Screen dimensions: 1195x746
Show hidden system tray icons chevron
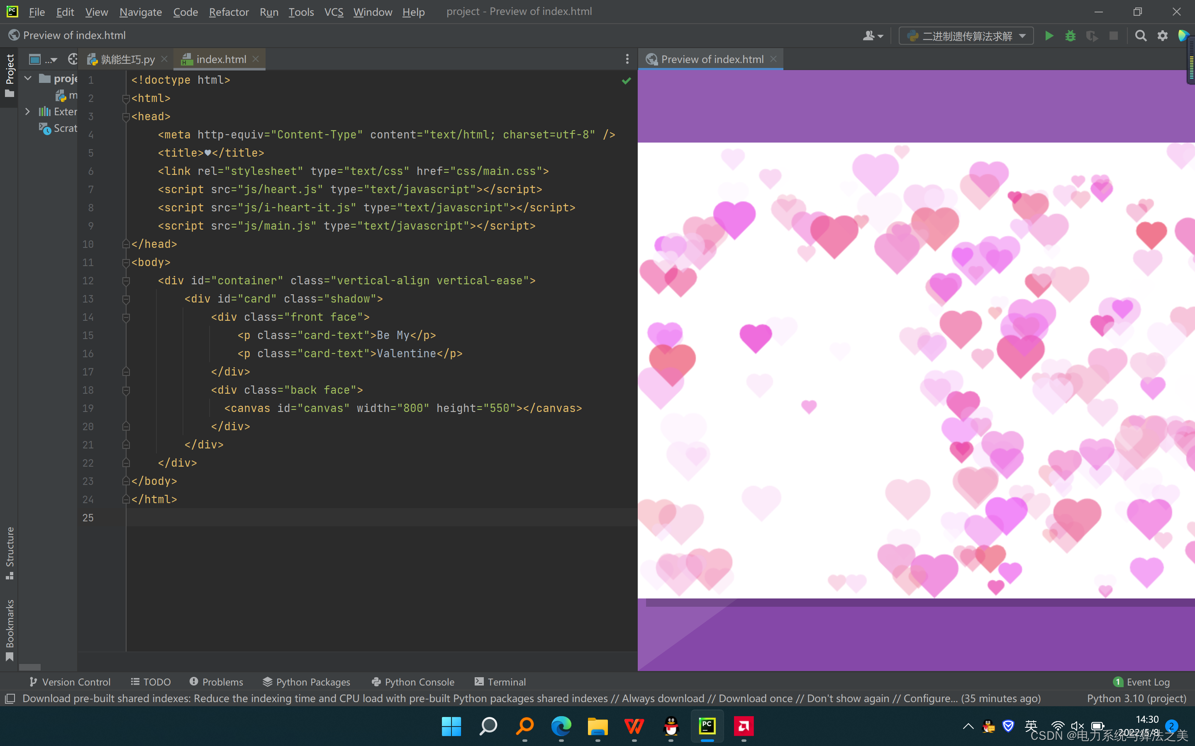coord(968,726)
